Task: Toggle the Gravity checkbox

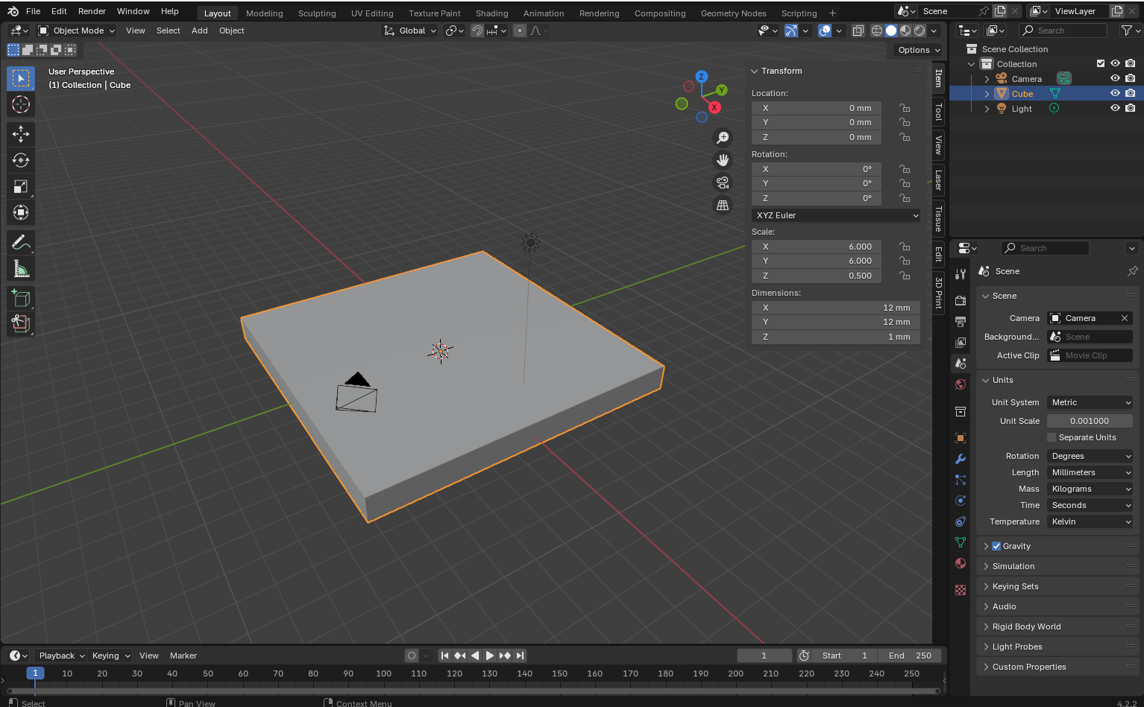Action: pyautogui.click(x=996, y=546)
